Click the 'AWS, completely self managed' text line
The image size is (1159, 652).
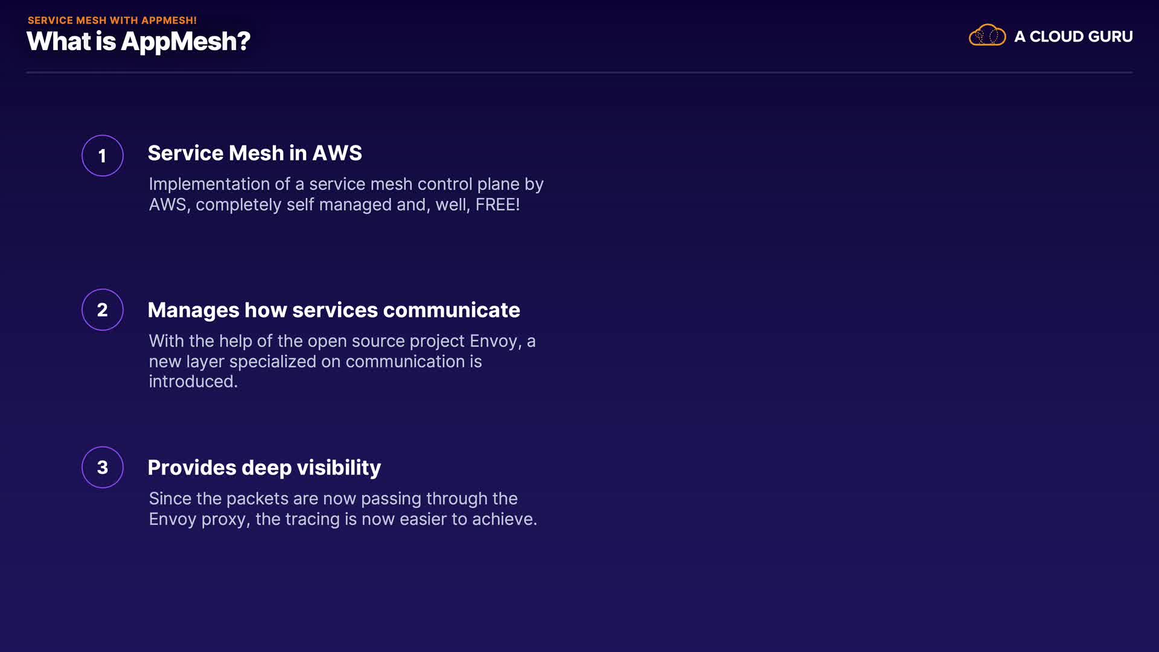point(270,205)
